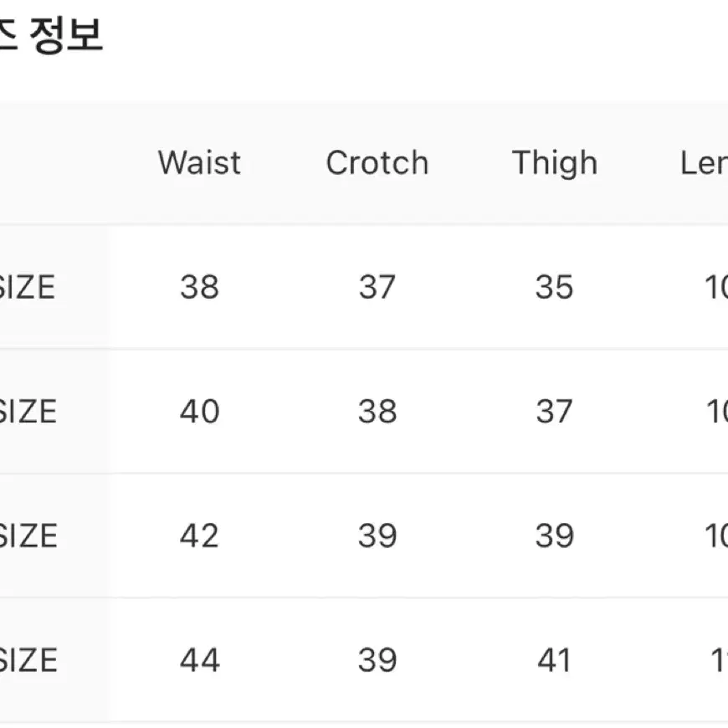Click the third SIZE row label
Viewport: 728px width, 728px height.
point(28,536)
